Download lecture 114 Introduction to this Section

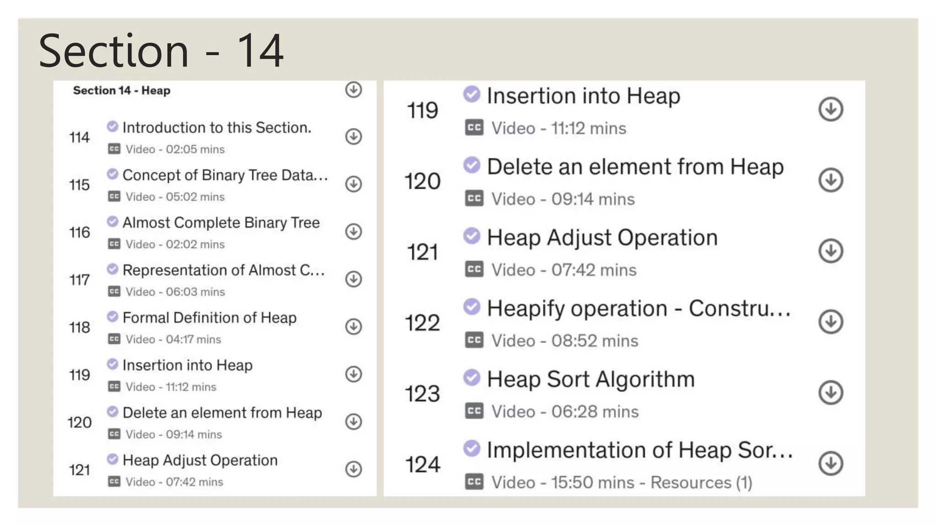[x=353, y=137]
